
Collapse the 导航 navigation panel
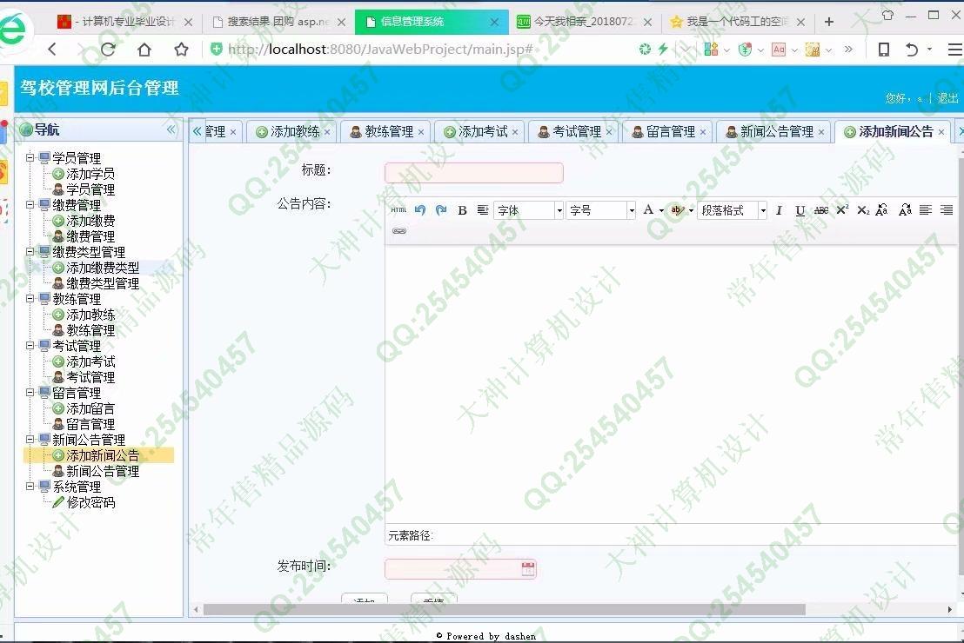(171, 129)
